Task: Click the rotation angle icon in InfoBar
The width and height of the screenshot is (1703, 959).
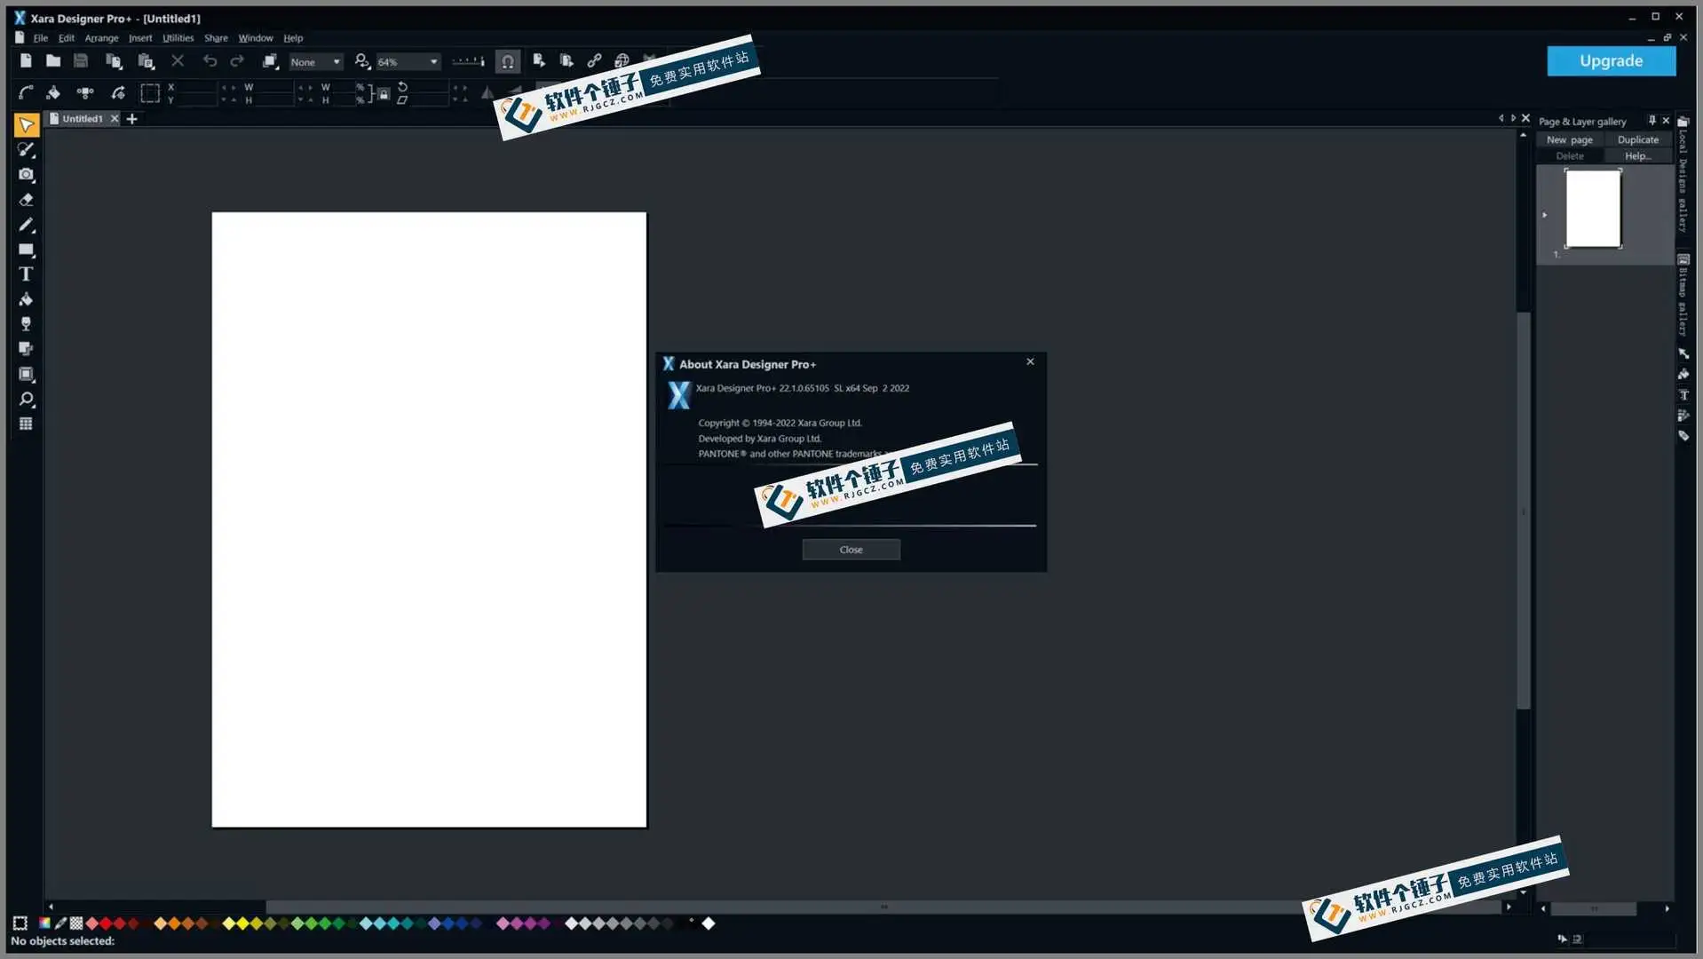Action: coord(403,87)
